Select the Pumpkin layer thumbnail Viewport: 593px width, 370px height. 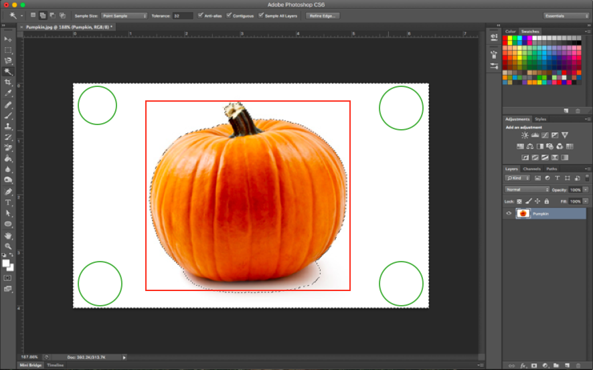pos(523,213)
